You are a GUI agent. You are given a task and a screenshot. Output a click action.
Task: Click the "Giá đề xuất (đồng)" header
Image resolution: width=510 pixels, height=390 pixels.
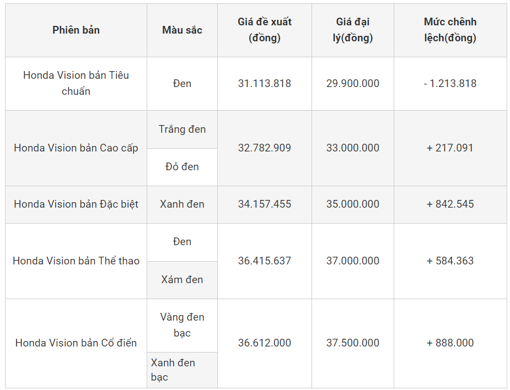(265, 30)
